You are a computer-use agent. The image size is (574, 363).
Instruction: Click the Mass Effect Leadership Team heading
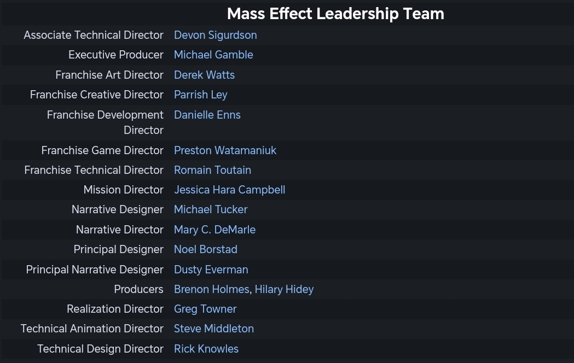pyautogui.click(x=335, y=14)
